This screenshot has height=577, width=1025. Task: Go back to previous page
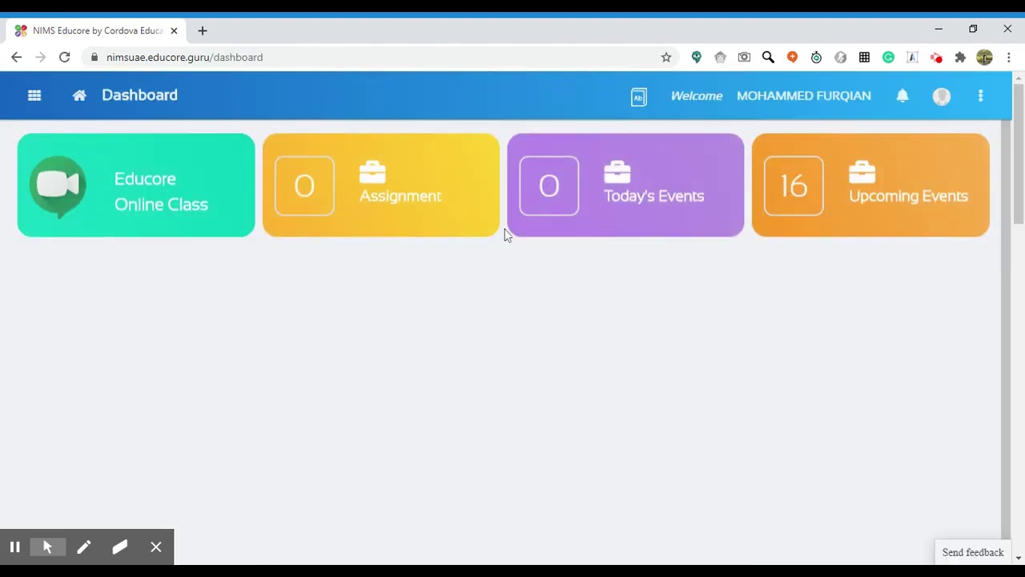pos(17,57)
